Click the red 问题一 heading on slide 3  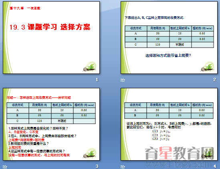[38, 97]
